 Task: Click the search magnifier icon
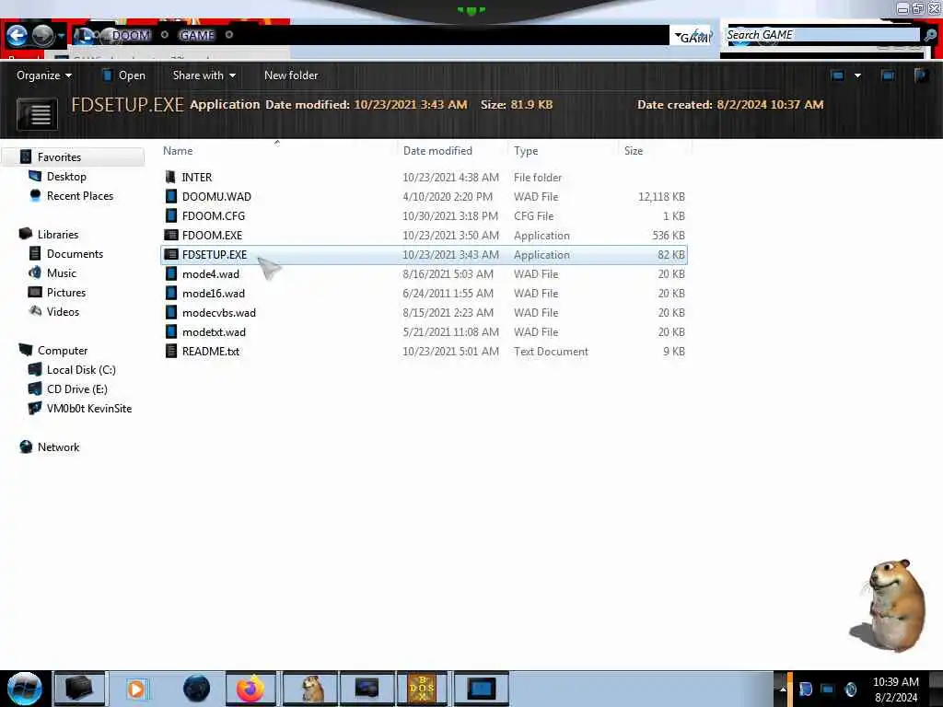click(930, 35)
